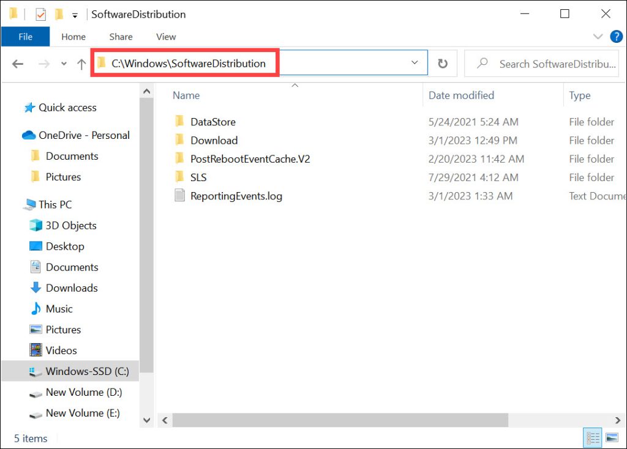The height and width of the screenshot is (449, 627).
Task: Select the ReportingEvents.log file icon
Action: pyautogui.click(x=179, y=195)
